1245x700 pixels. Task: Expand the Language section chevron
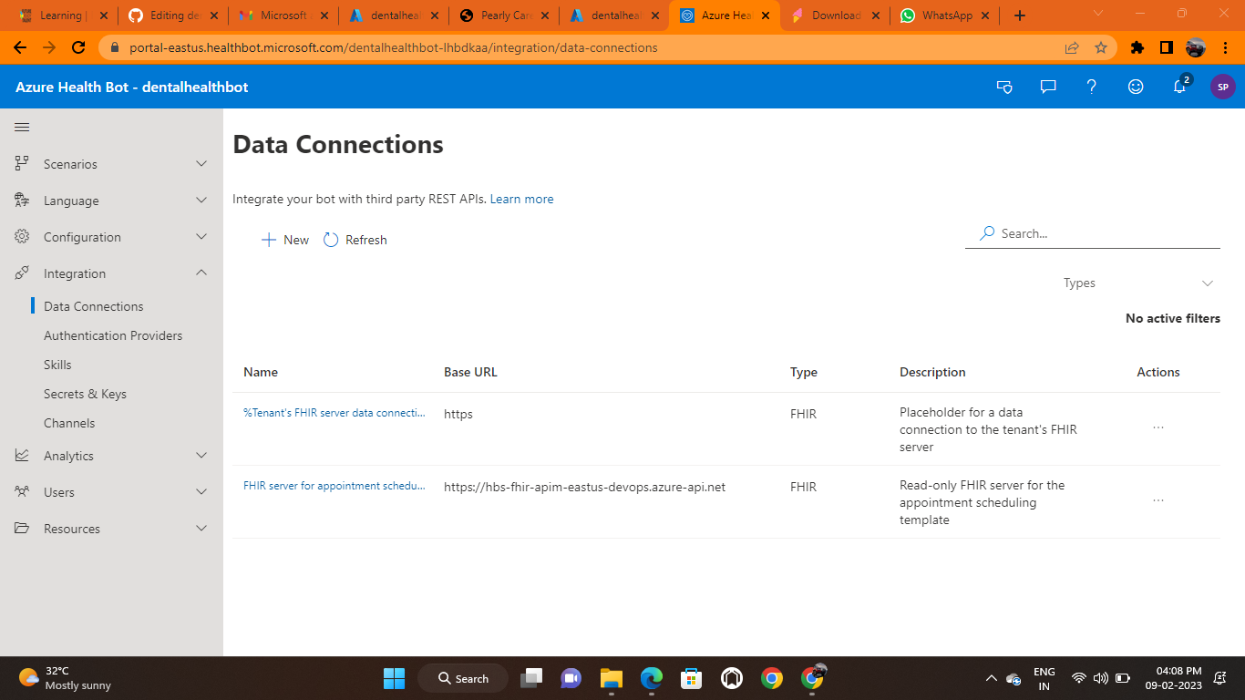(x=201, y=201)
